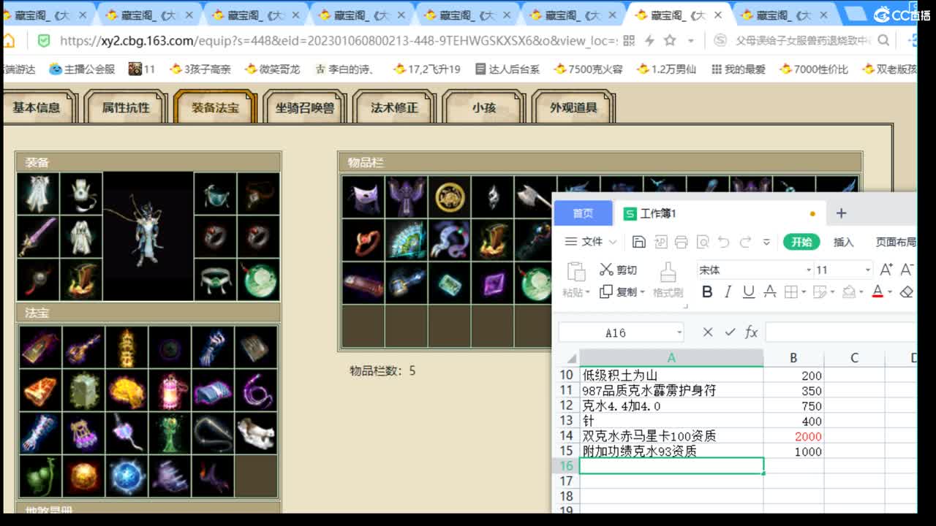Image resolution: width=936 pixels, height=526 pixels.
Task: Click the 7500克火容 bookmark
Action: coord(589,69)
